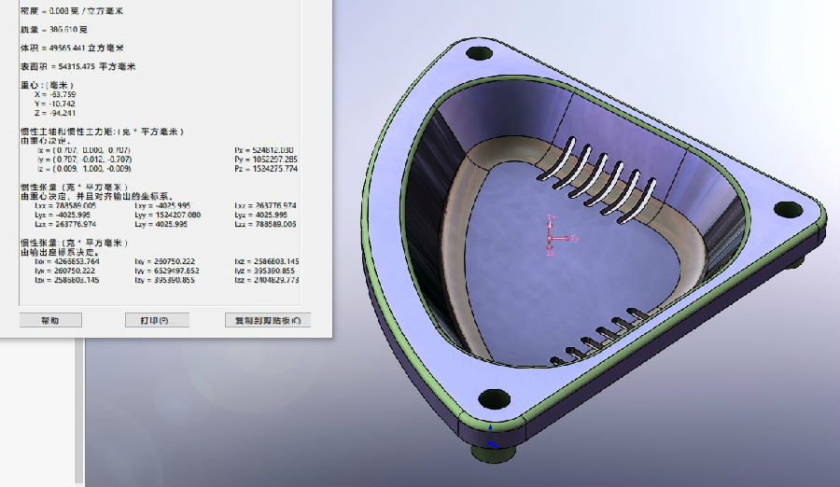This screenshot has height=487, width=840.
Task: Click the upper group of white vent slots
Action: pyautogui.click(x=600, y=171)
